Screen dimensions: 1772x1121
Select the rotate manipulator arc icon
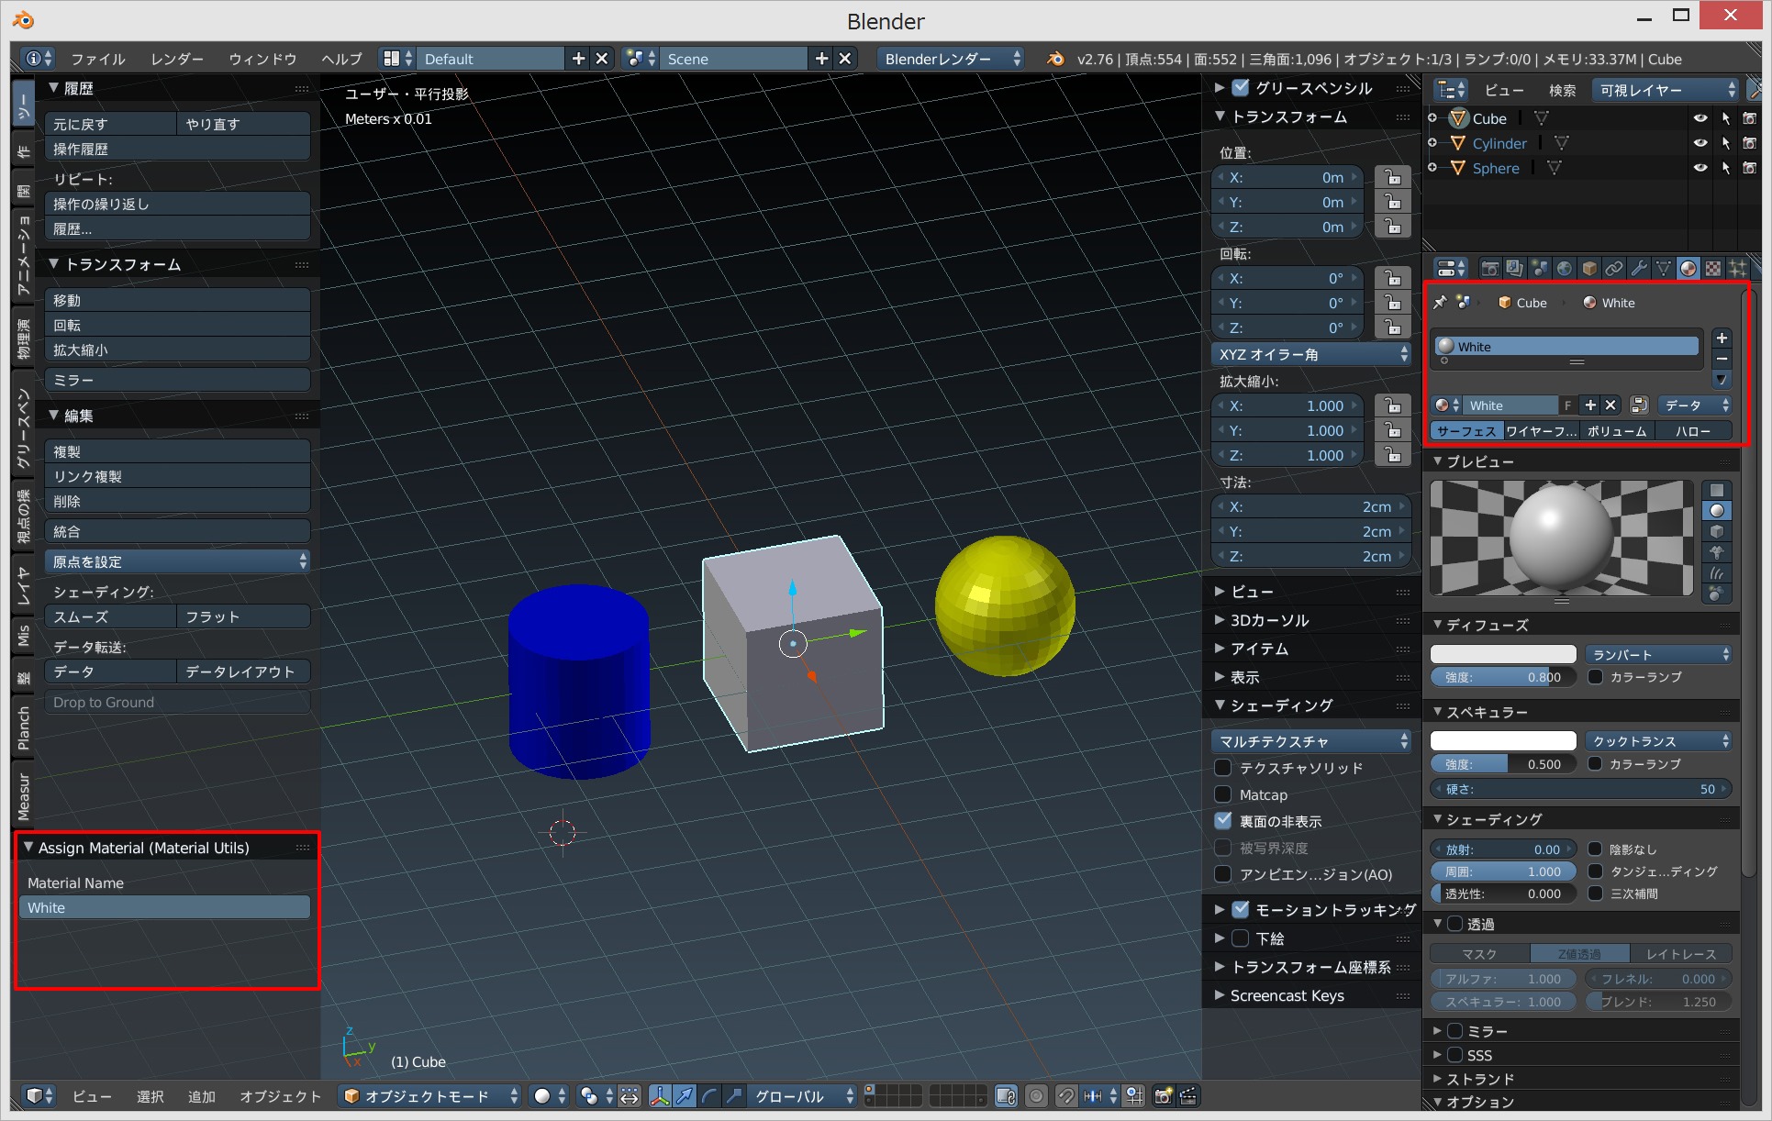(709, 1096)
